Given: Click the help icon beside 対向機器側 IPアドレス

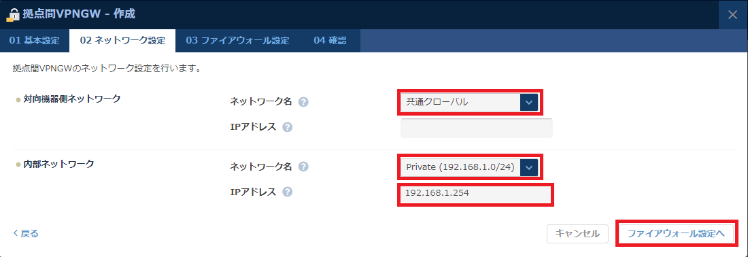Looking at the screenshot, I should [287, 127].
